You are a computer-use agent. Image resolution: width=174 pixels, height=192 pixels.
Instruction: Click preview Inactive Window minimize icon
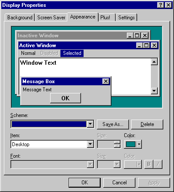[130, 36]
